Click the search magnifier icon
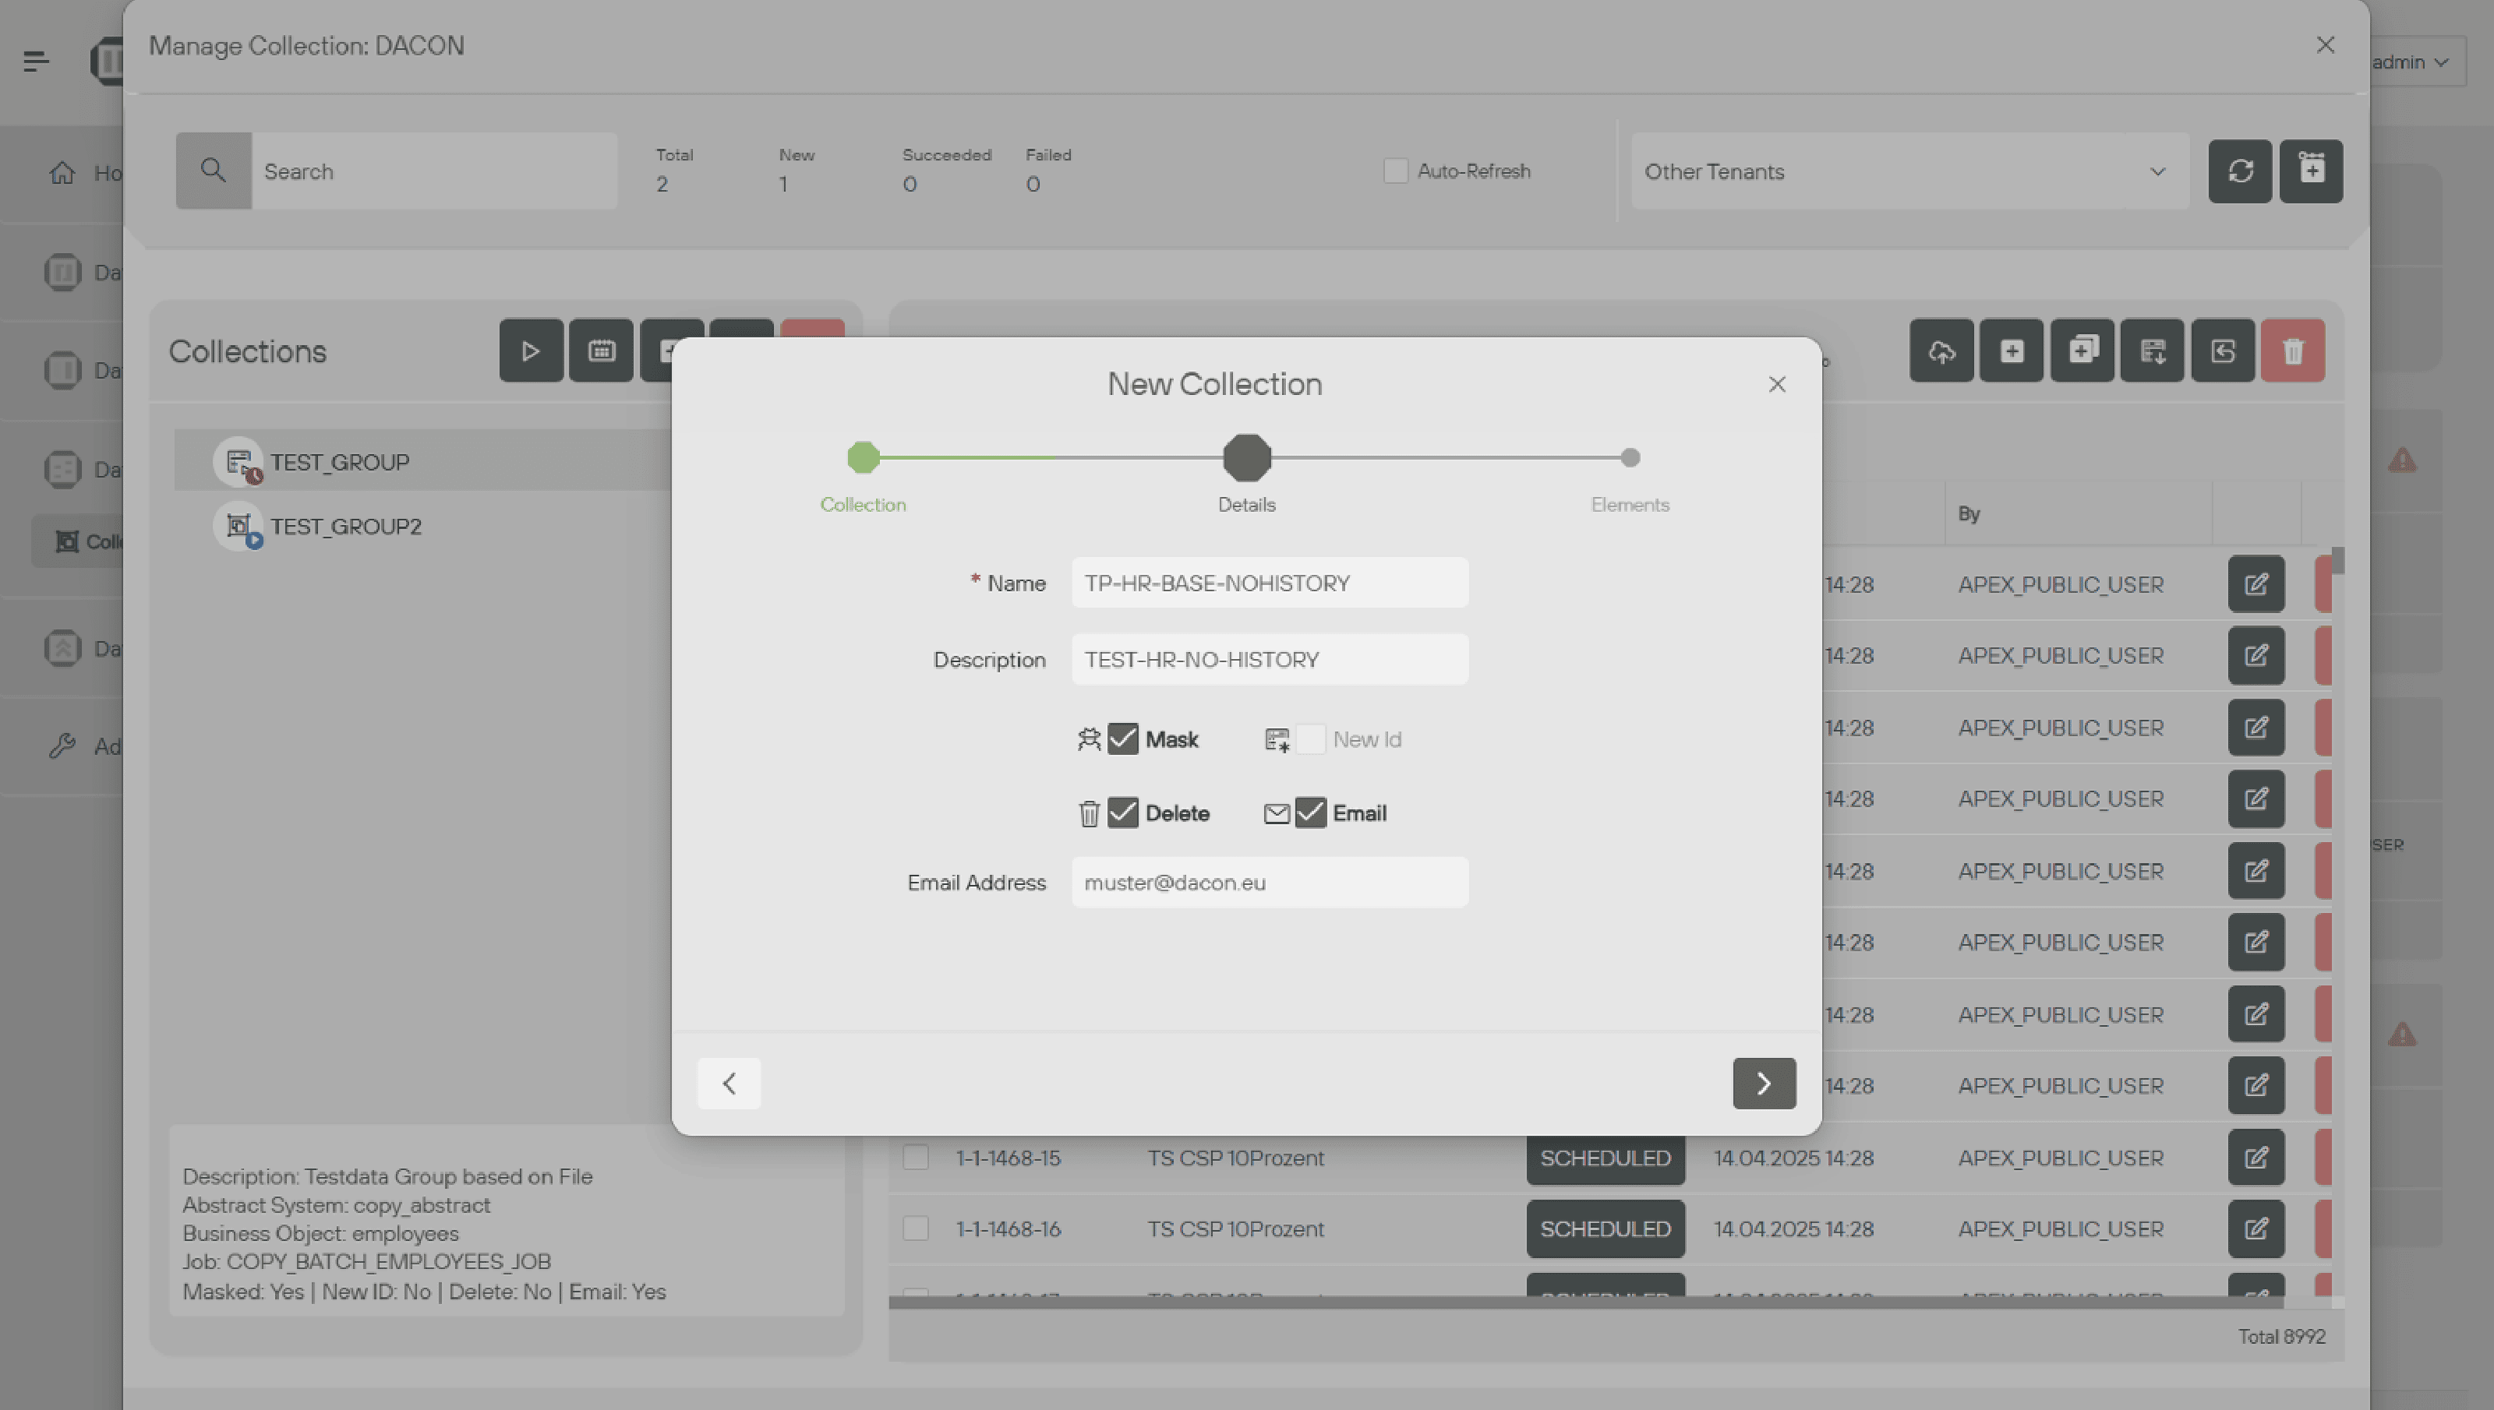Viewport: 2494px width, 1410px height. [x=213, y=171]
